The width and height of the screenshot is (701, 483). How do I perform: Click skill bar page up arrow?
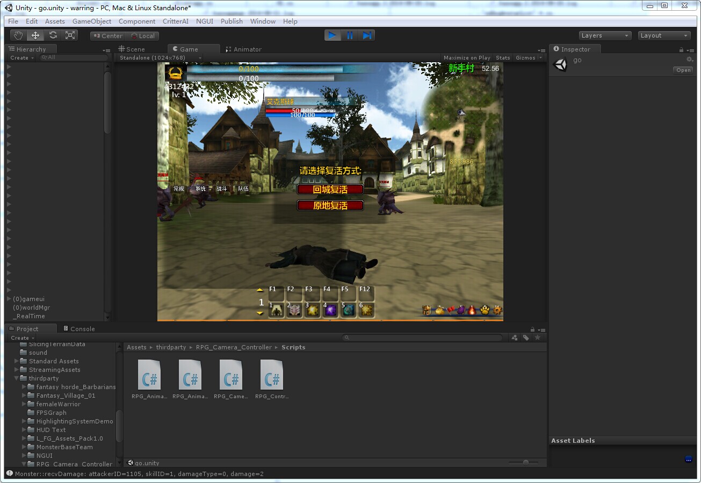point(261,290)
